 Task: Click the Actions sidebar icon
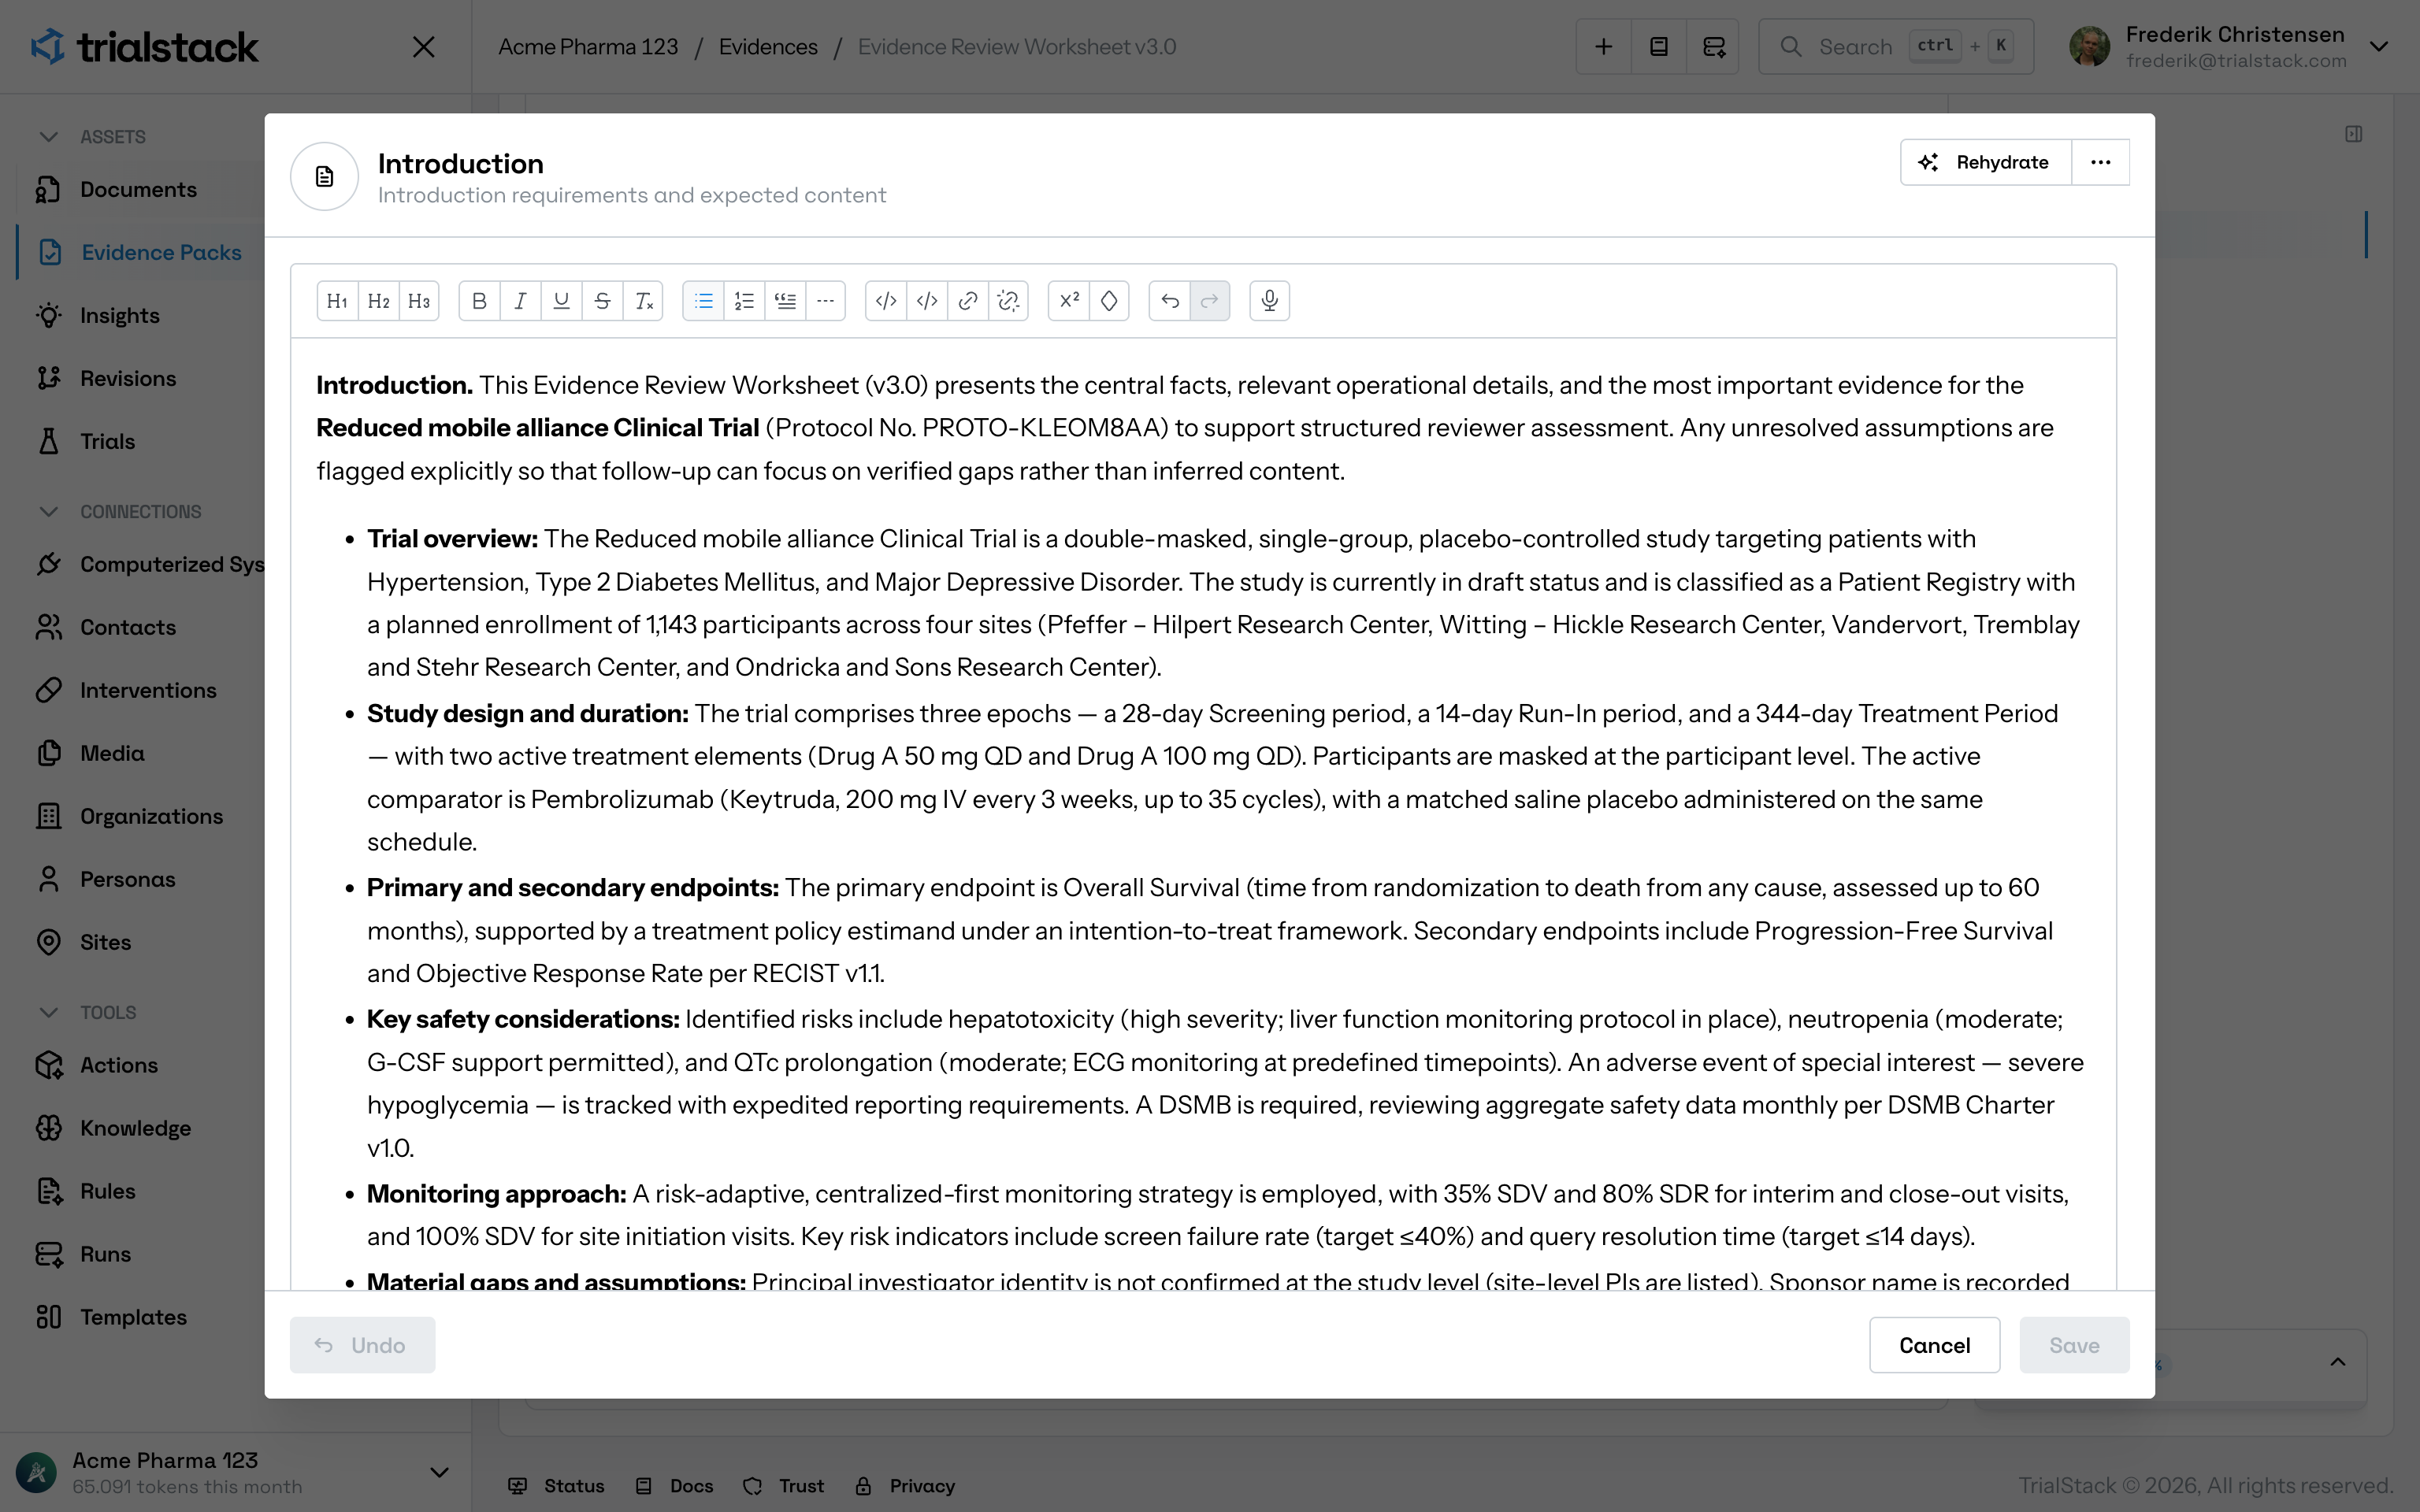48,1065
